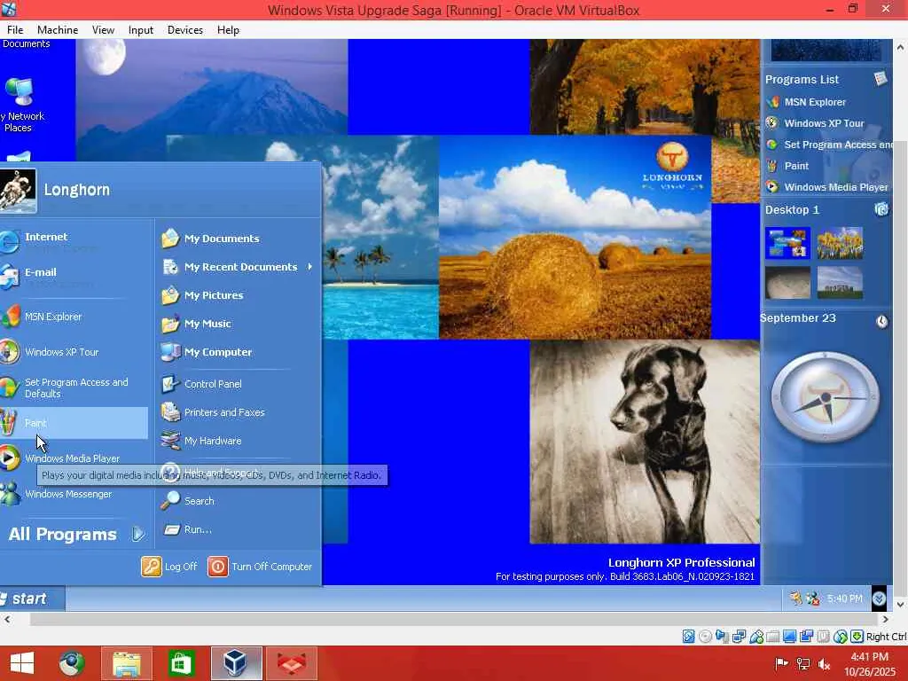The width and height of the screenshot is (908, 681).
Task: Expand All Programs arrow
Action: tap(137, 534)
